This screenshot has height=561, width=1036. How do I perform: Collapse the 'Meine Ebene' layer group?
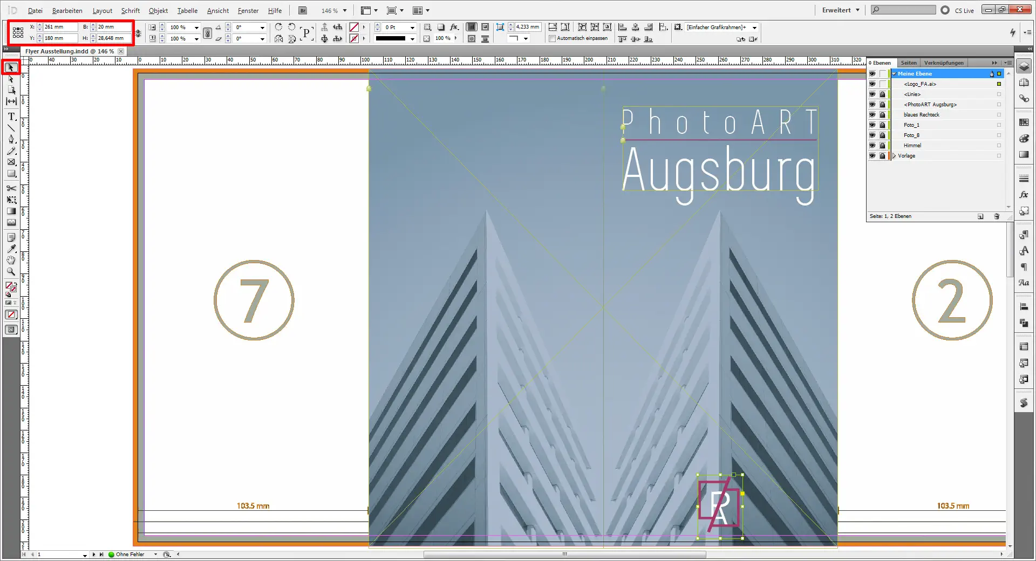[894, 74]
